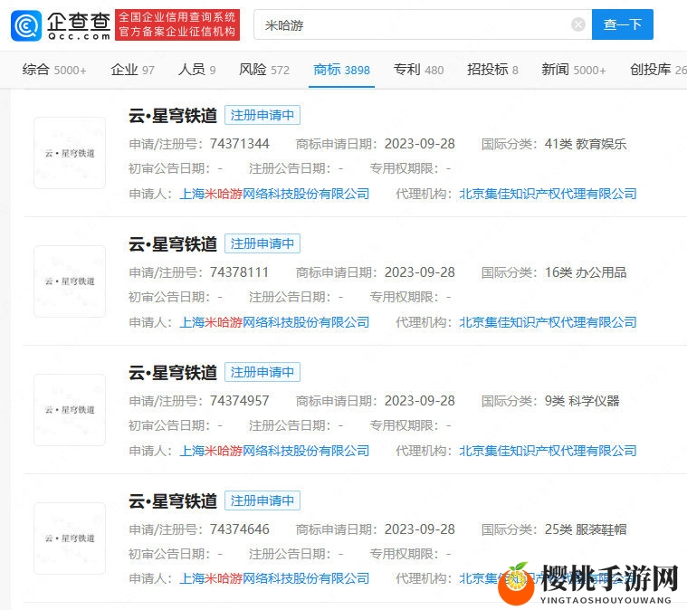Open trademark title for record 74374646
The height and width of the screenshot is (610, 687).
[173, 500]
